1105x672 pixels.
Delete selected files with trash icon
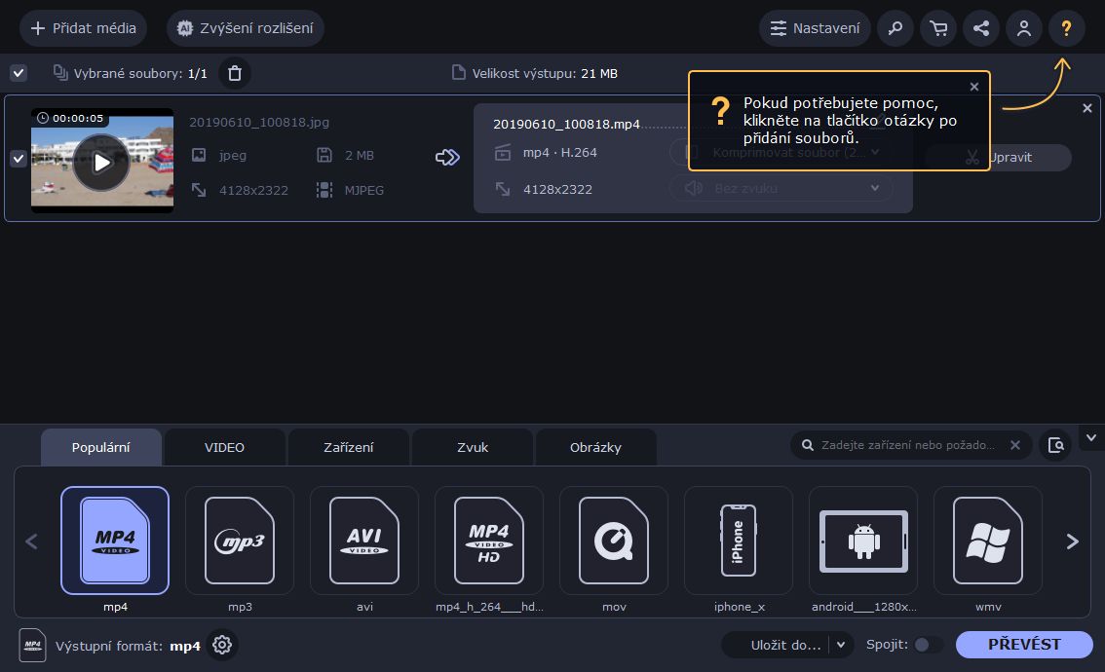coord(234,73)
